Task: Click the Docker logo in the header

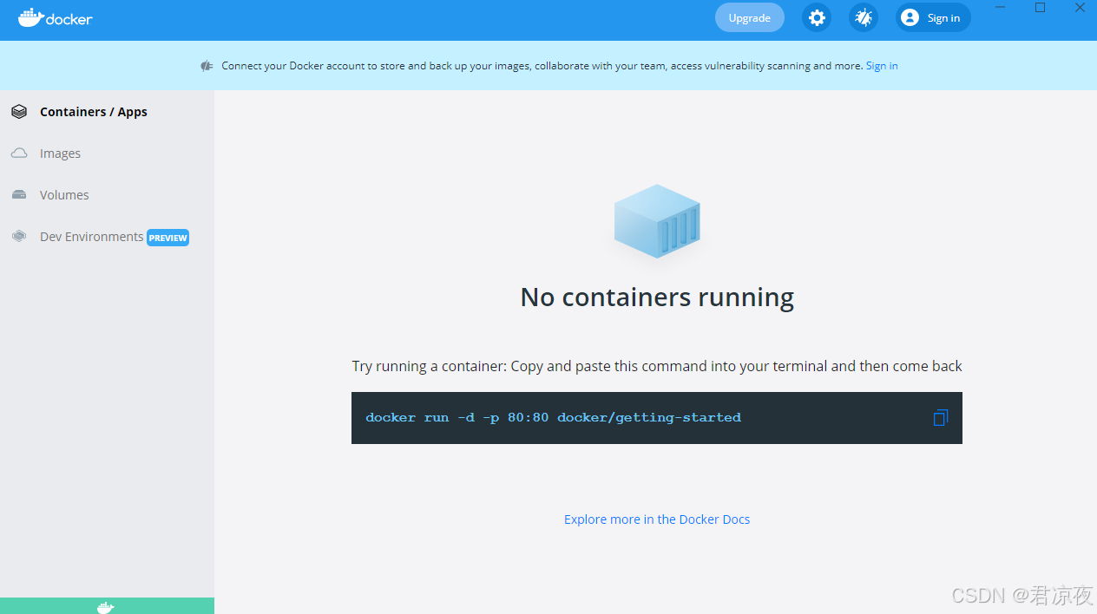Action: [x=56, y=18]
